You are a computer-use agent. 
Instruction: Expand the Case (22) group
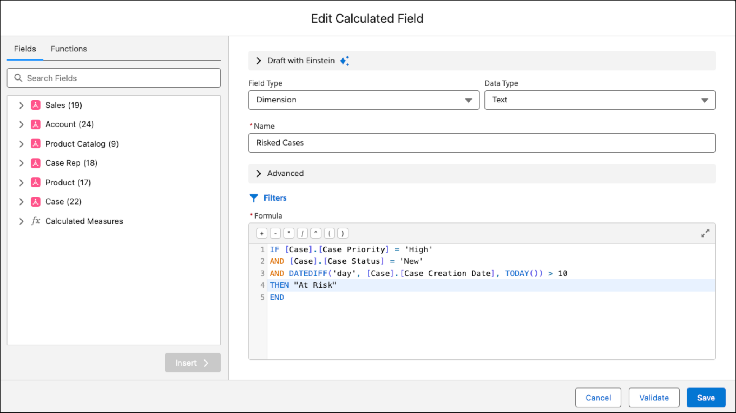pos(21,202)
